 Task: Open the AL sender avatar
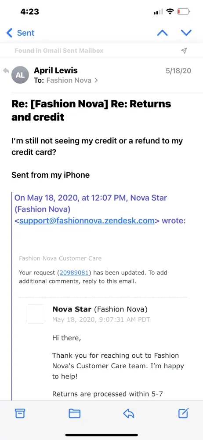[x=20, y=75]
